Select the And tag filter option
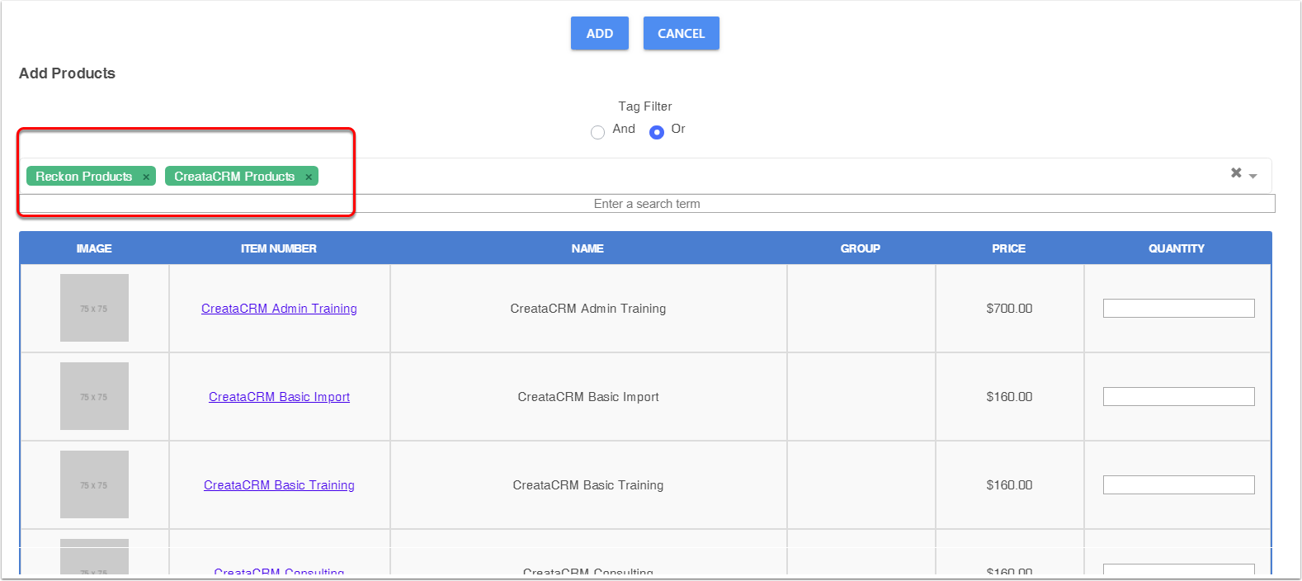1302x581 pixels. pyautogui.click(x=598, y=132)
